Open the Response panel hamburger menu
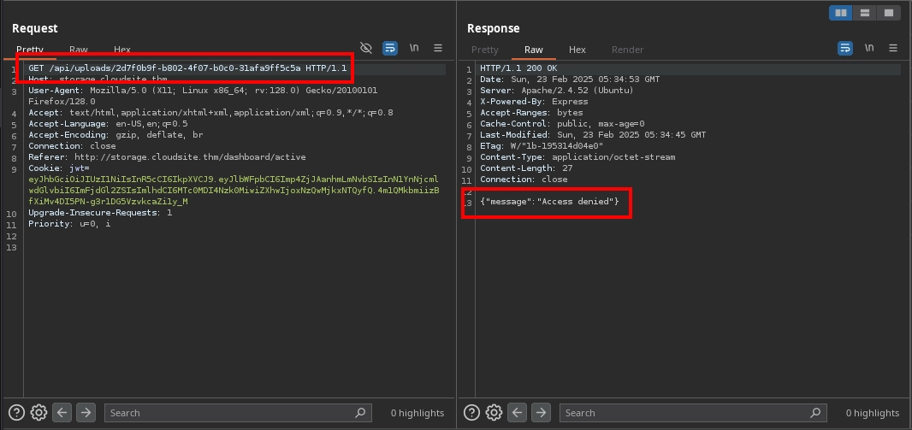912x430 pixels. pos(893,48)
